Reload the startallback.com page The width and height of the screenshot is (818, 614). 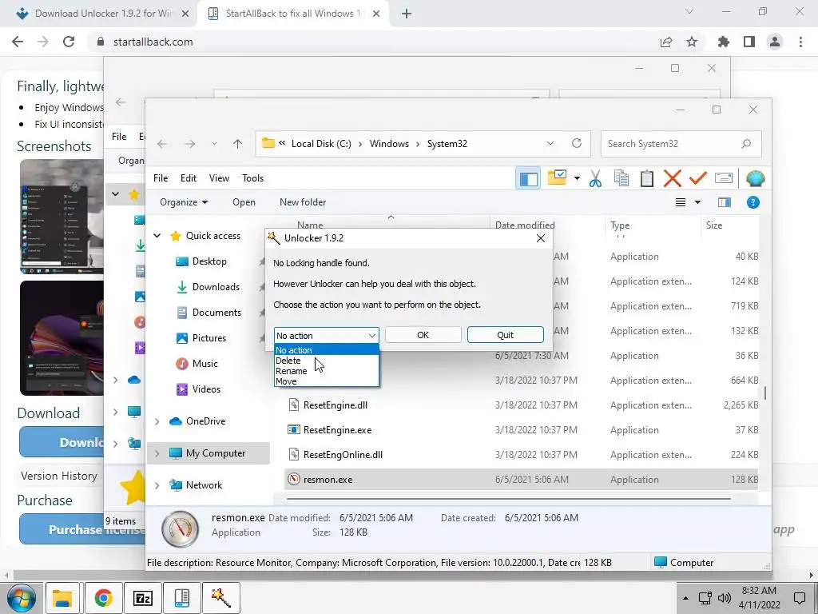[x=69, y=42]
